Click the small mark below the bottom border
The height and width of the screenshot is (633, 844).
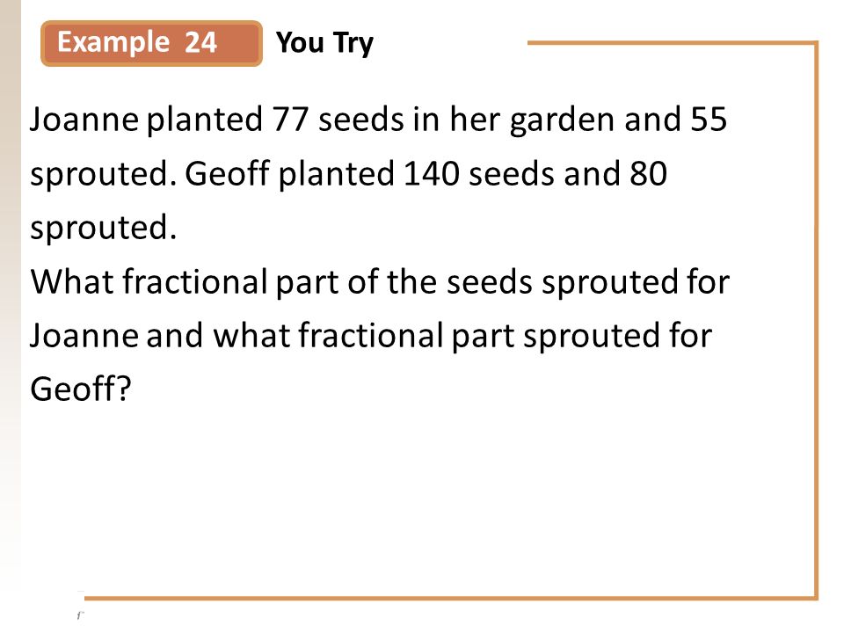click(x=81, y=615)
